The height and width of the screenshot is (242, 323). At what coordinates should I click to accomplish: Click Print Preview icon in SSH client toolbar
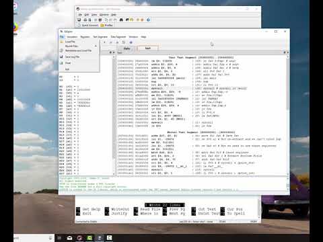[89, 20]
